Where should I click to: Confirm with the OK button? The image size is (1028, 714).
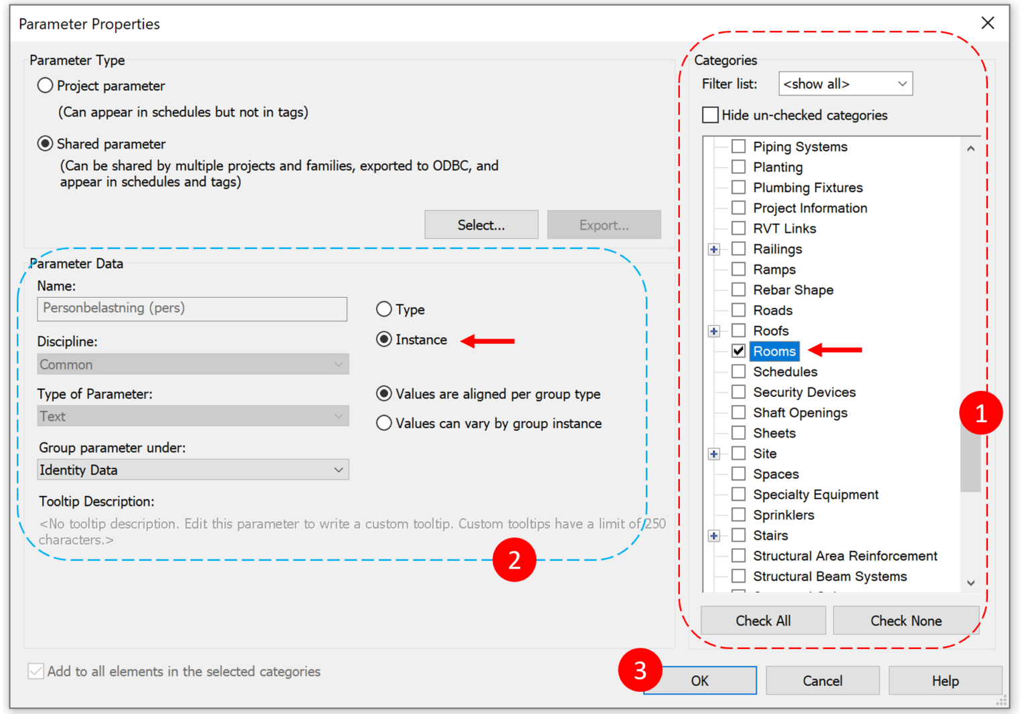[699, 681]
